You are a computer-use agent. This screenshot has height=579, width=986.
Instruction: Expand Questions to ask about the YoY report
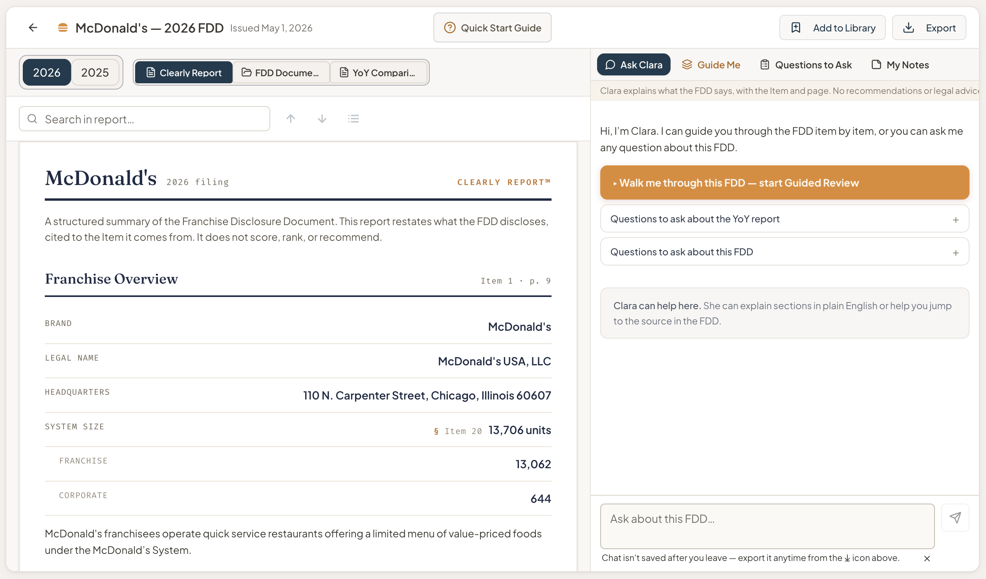pos(784,219)
